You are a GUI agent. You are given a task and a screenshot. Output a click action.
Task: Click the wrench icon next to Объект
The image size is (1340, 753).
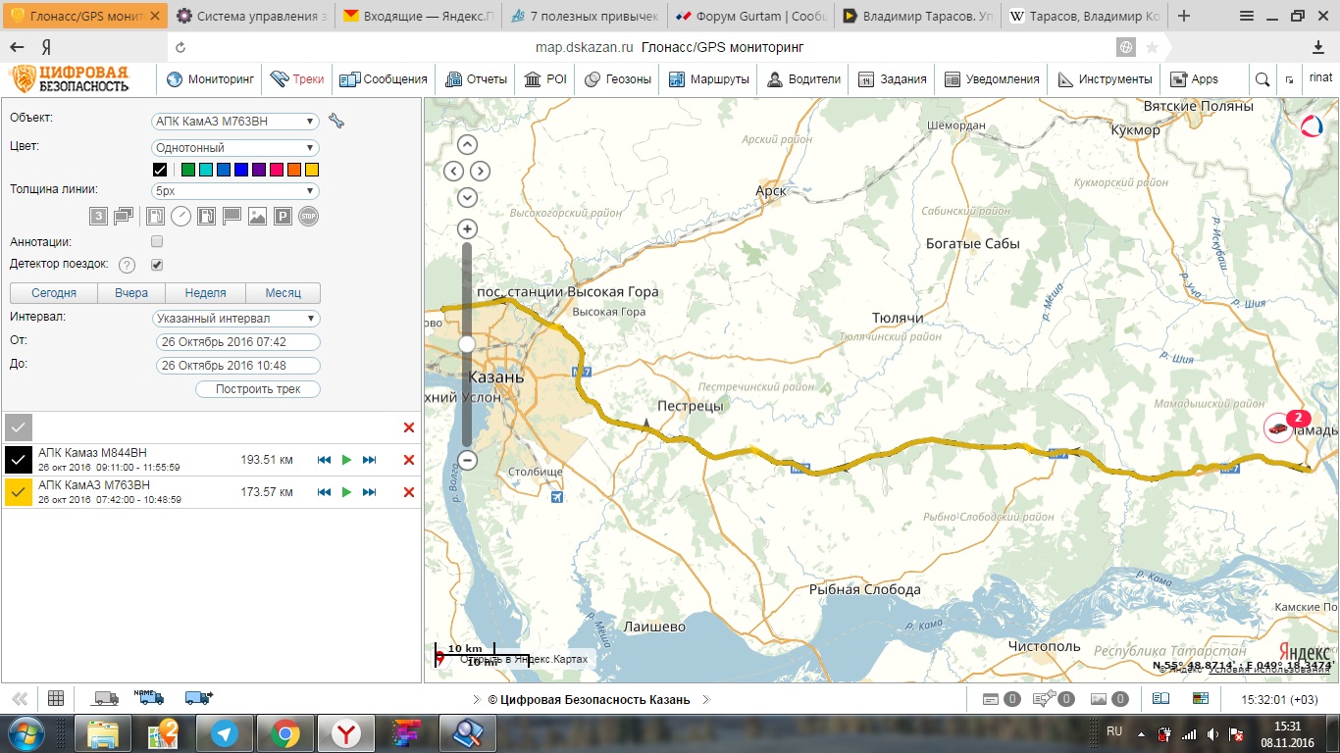[336, 122]
